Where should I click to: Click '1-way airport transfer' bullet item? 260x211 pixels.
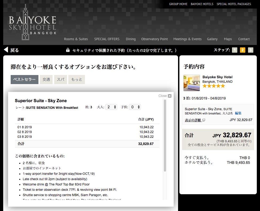coord(59,174)
